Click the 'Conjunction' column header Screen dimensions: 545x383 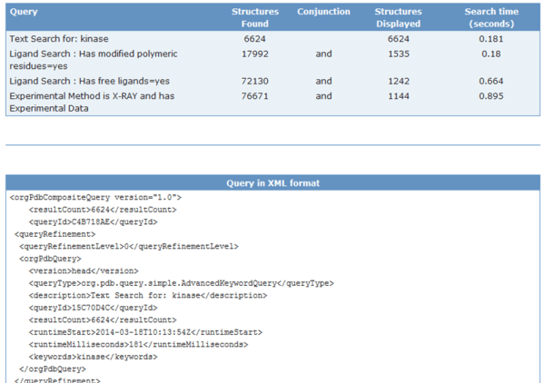(323, 12)
